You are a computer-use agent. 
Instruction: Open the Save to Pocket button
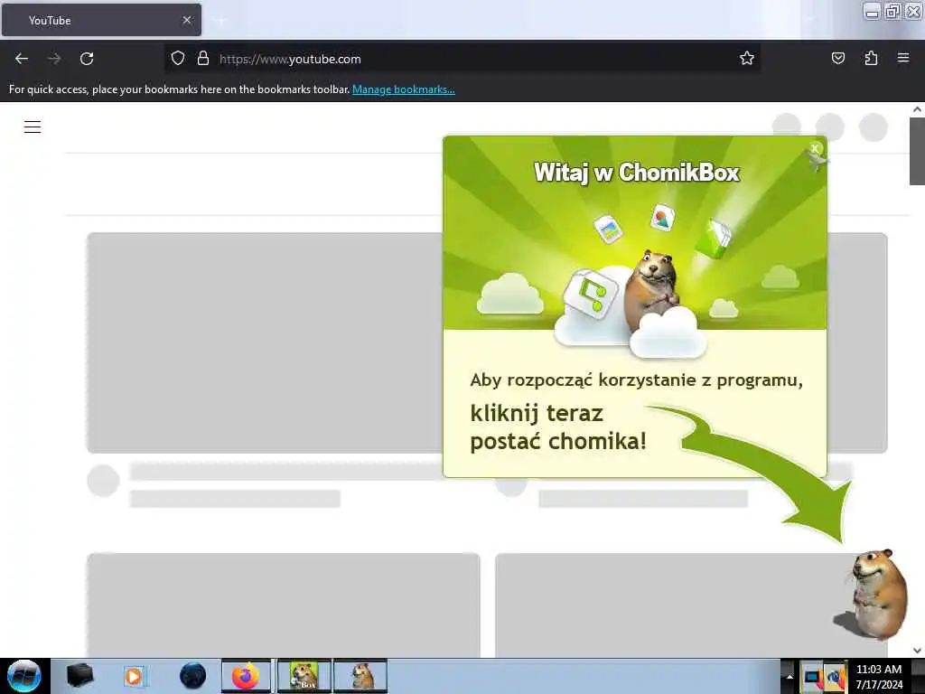[x=837, y=58]
